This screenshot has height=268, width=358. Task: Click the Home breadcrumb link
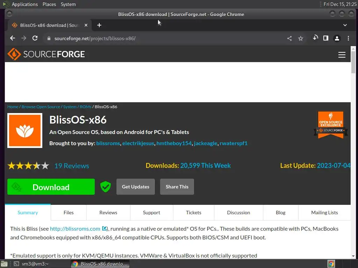coord(13,107)
